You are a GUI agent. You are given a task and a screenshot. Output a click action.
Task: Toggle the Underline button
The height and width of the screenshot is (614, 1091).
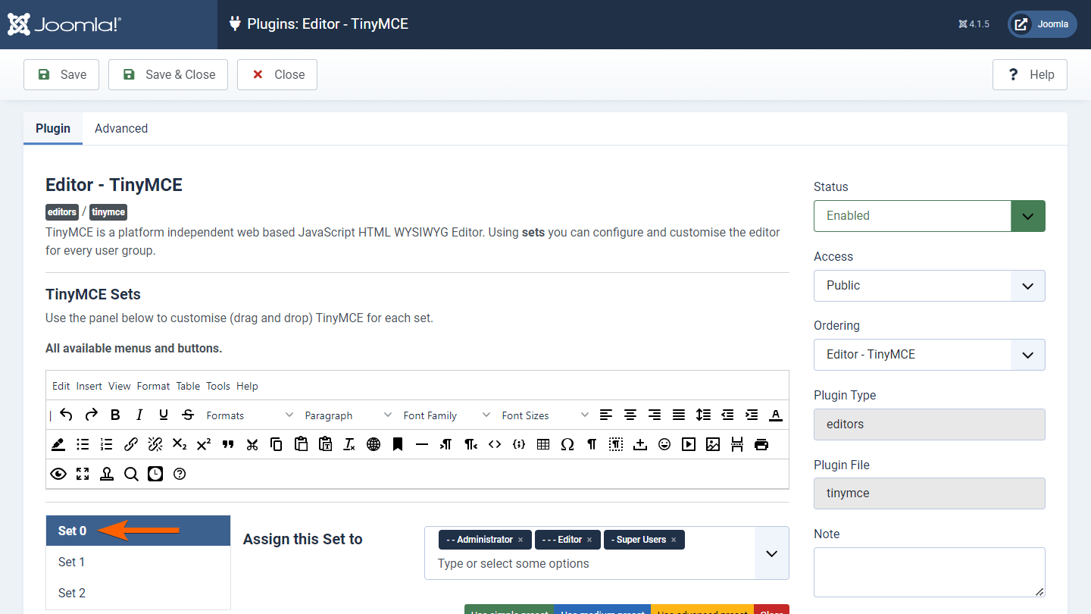[164, 415]
